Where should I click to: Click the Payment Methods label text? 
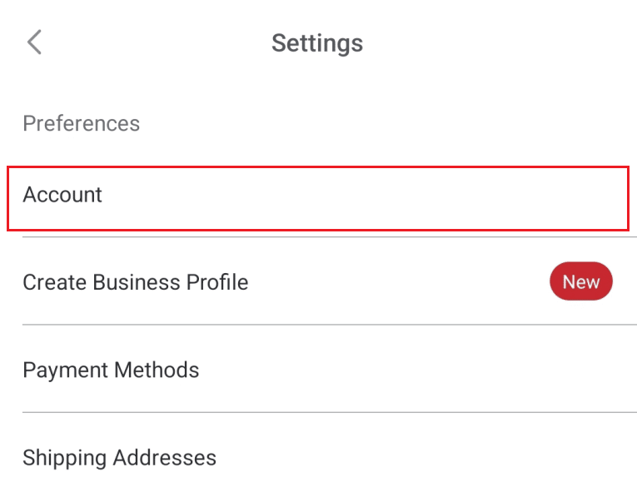pyautogui.click(x=111, y=370)
